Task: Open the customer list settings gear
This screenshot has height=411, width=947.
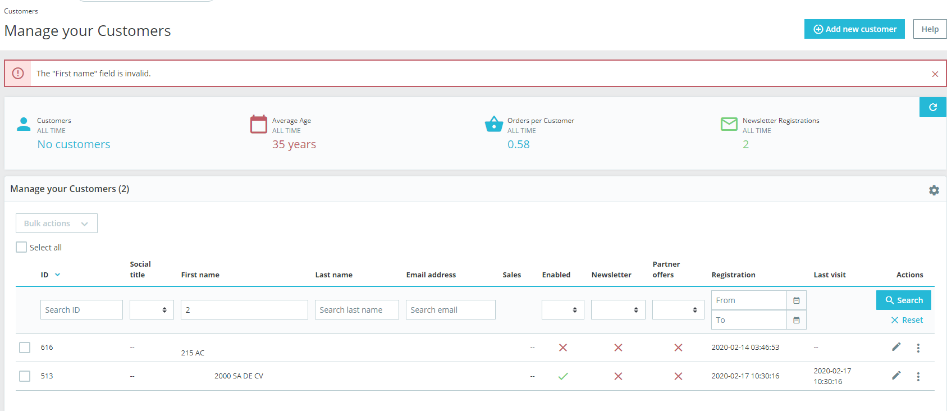Action: coord(934,190)
